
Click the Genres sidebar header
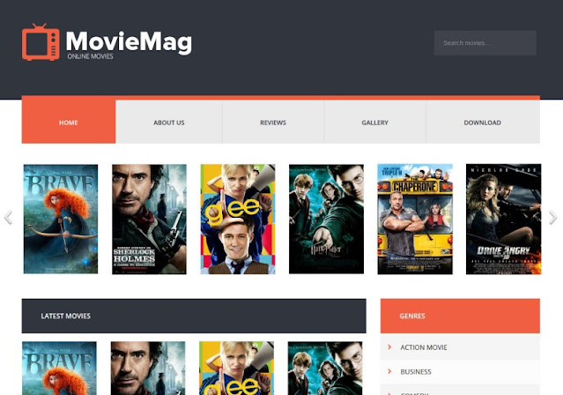tap(460, 316)
